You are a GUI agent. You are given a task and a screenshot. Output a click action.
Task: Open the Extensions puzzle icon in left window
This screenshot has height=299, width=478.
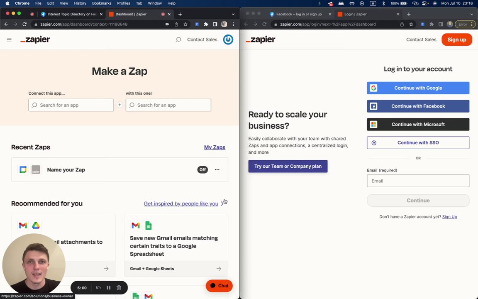pos(206,24)
